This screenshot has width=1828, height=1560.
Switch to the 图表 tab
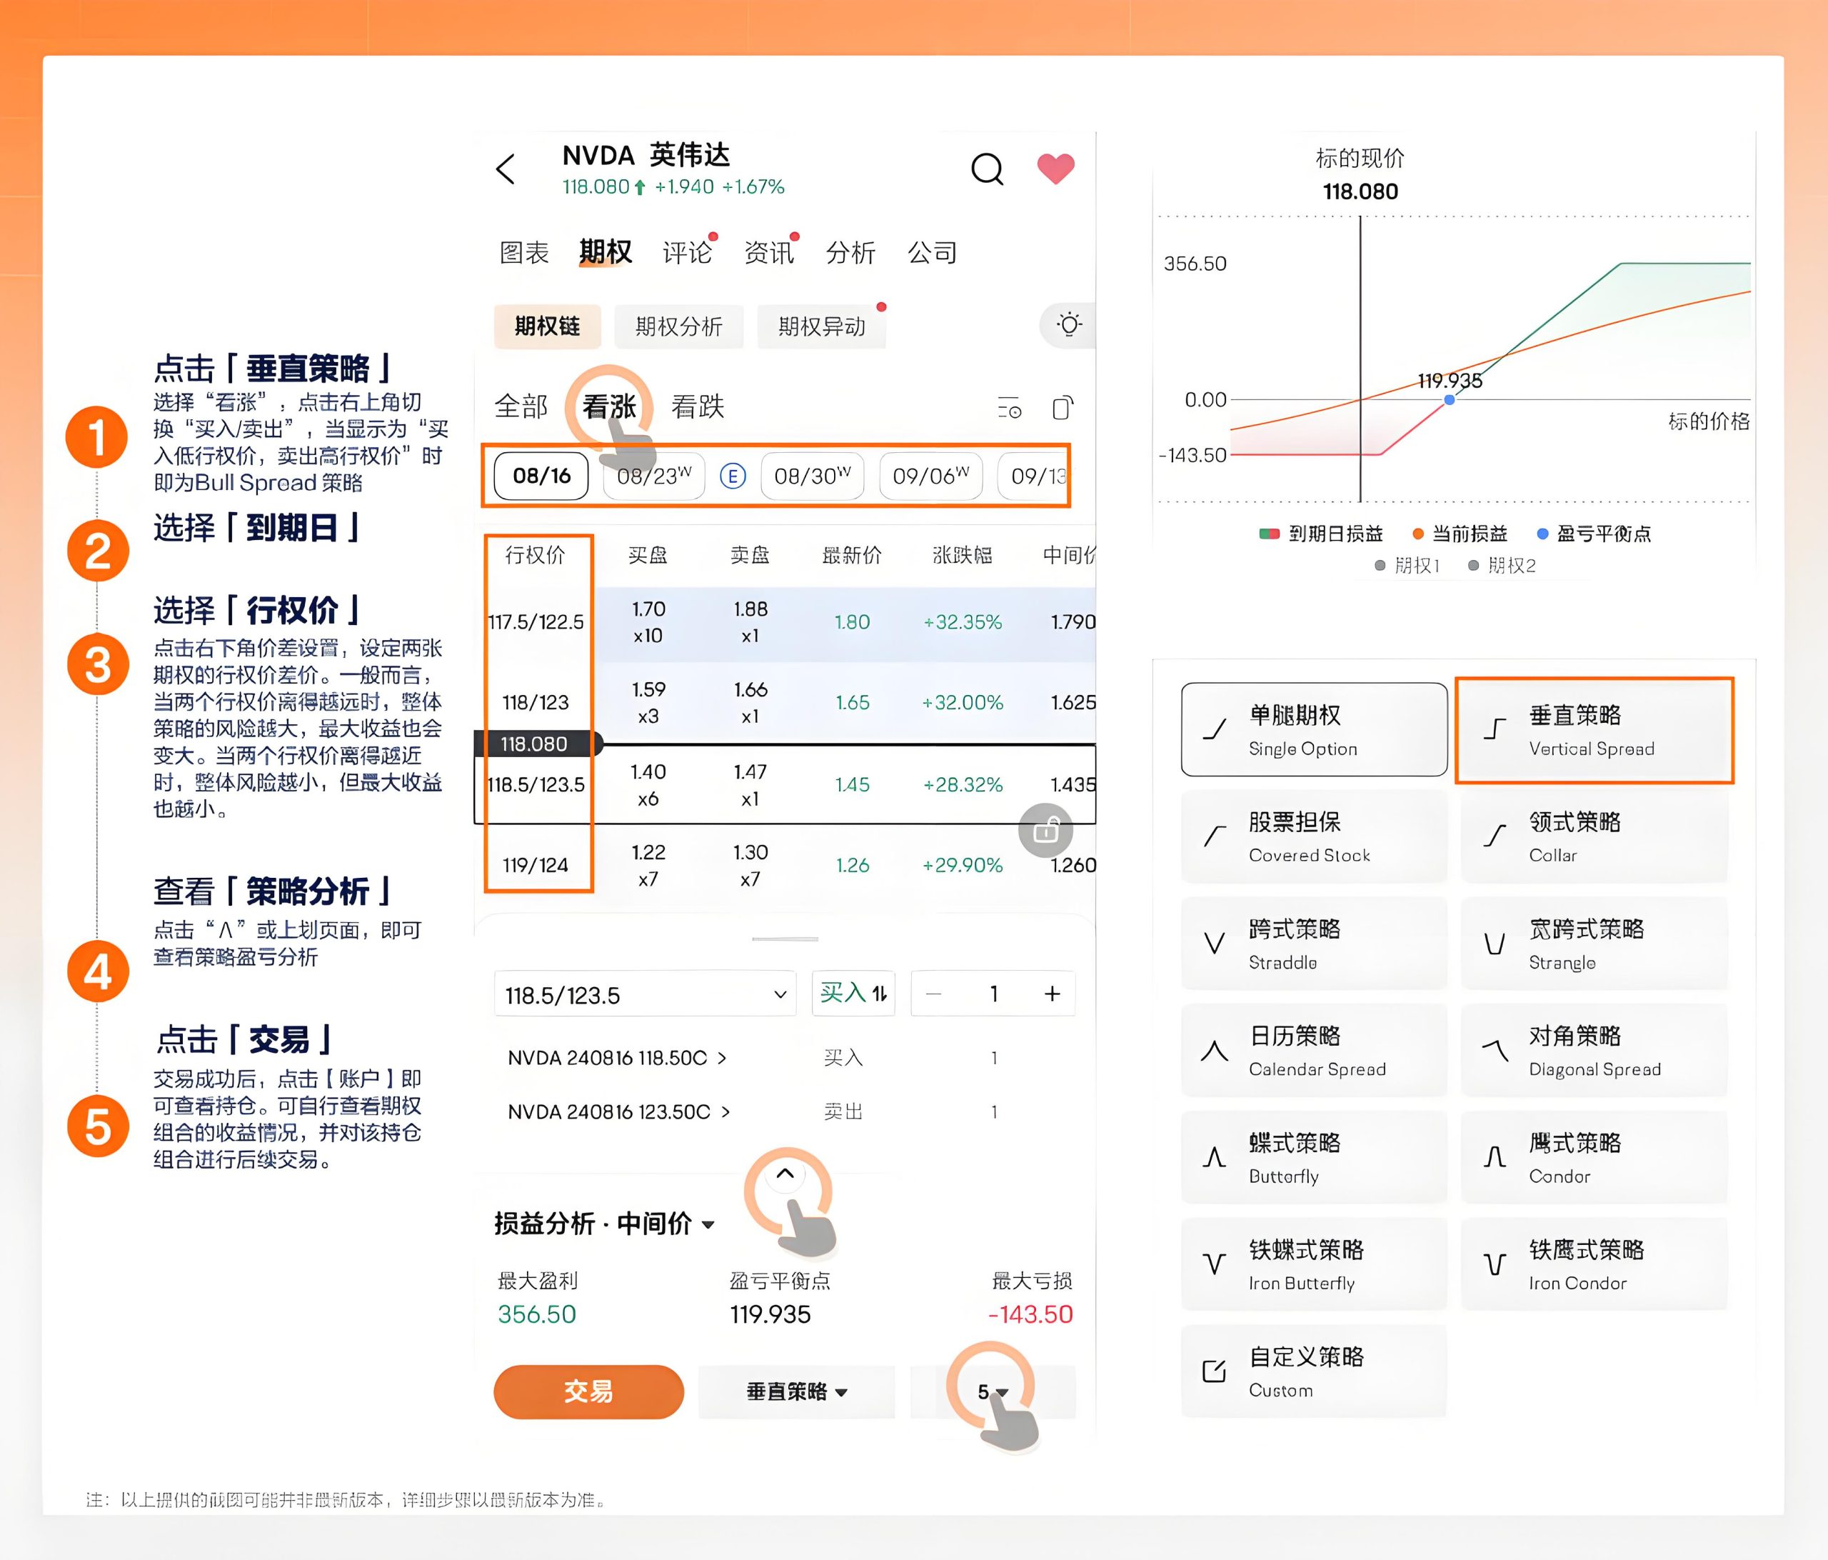pos(524,252)
